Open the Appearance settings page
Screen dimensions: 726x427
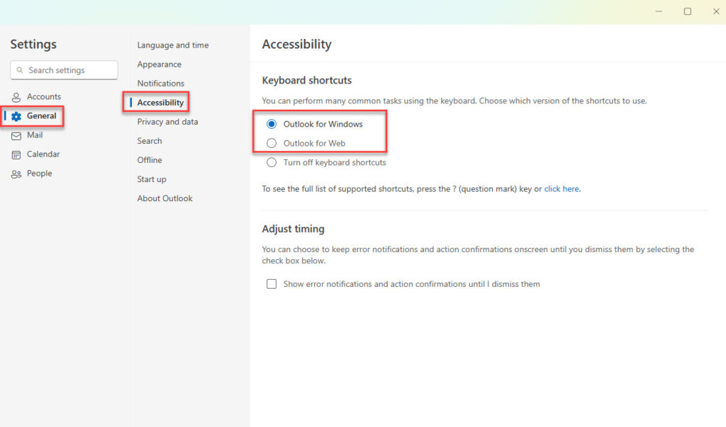(x=160, y=64)
